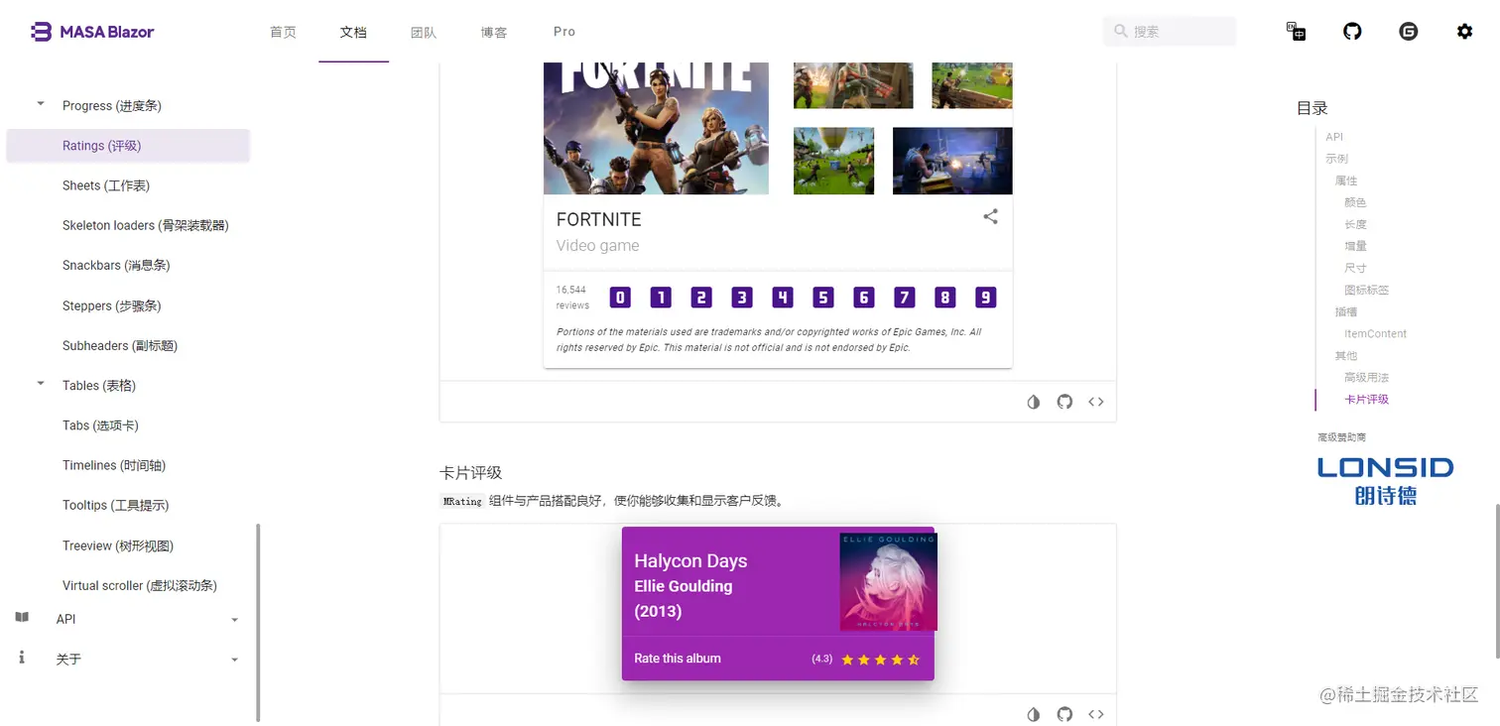The width and height of the screenshot is (1500, 726).
Task: Collapse the Tables (表格) group arrow
Action: 41,383
